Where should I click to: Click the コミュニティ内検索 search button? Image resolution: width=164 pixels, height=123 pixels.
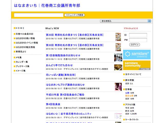(74, 15)
